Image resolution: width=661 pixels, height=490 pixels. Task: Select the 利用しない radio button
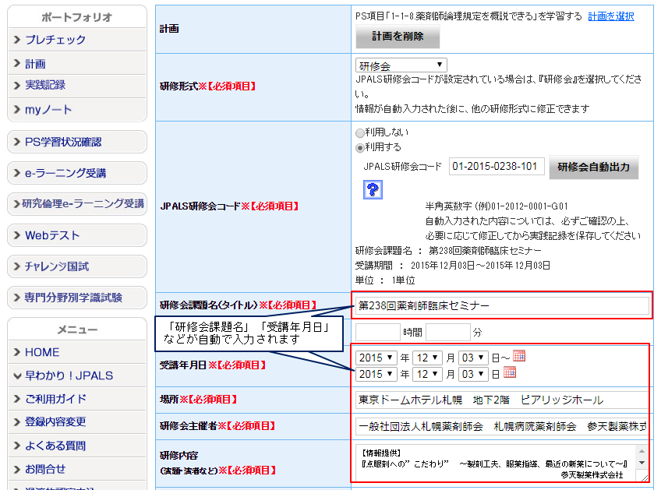pos(360,132)
